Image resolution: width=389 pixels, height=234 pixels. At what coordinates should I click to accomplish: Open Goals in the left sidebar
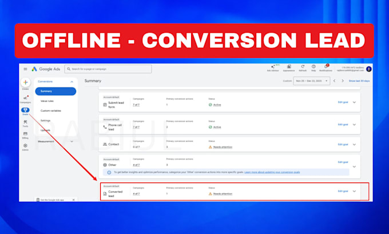(25, 111)
